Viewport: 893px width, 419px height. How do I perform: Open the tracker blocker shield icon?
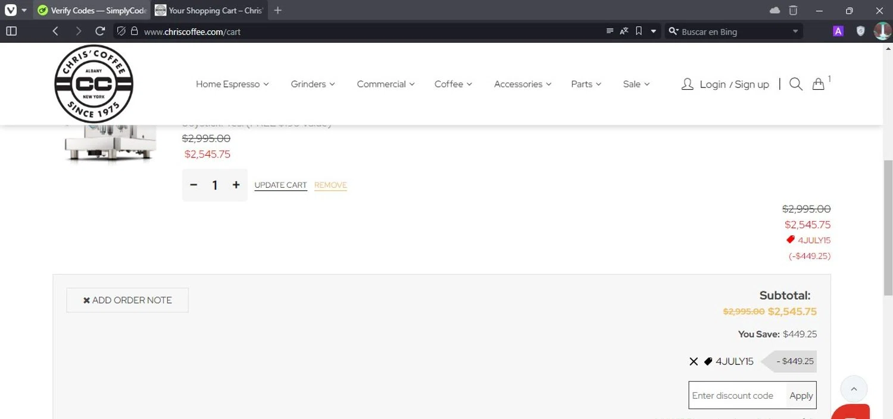tap(121, 31)
